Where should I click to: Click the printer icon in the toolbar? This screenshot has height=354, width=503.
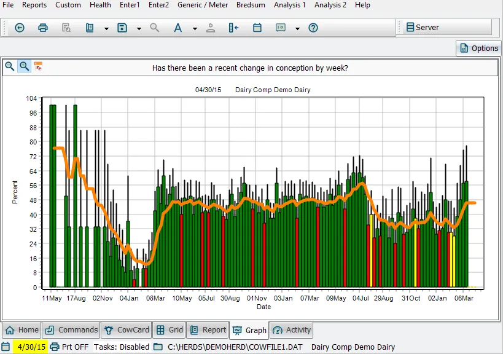[42, 28]
